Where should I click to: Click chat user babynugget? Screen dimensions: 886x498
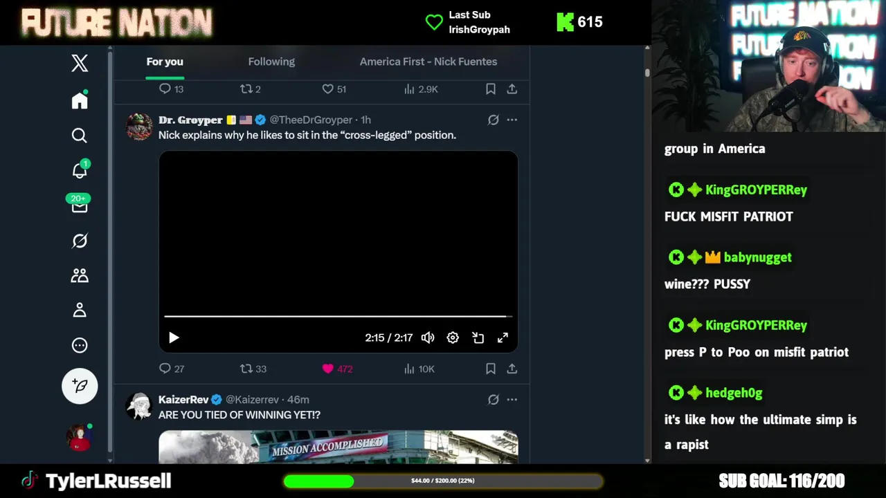coord(757,257)
